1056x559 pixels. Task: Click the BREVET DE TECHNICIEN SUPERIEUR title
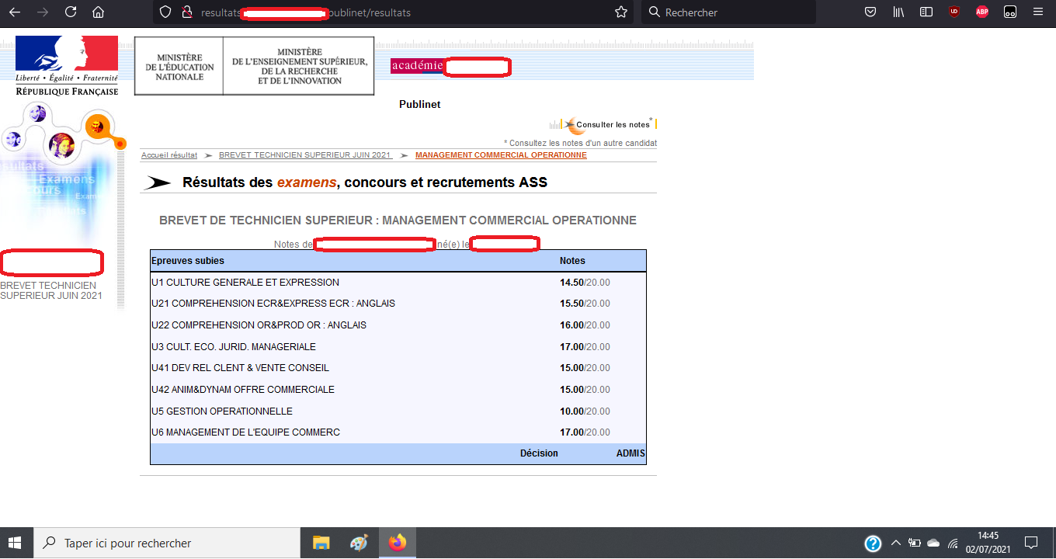[398, 220]
